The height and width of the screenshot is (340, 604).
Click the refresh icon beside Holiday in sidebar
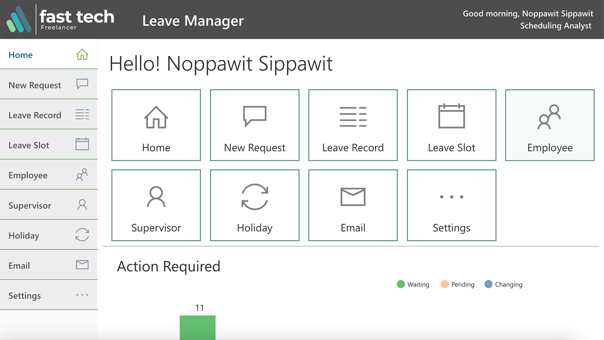pos(82,235)
